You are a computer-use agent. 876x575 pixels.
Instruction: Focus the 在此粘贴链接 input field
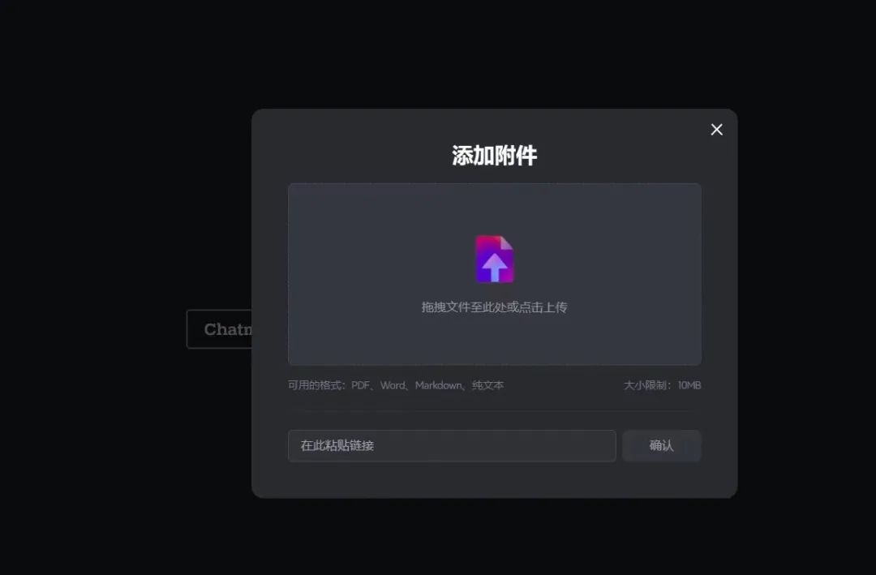point(452,446)
